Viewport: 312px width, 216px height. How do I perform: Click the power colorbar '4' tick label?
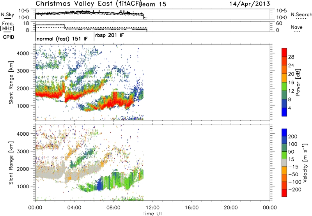point(290,108)
